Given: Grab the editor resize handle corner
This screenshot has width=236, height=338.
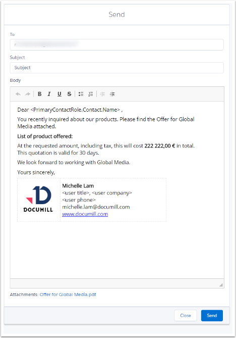Looking at the screenshot, I should [x=221, y=285].
